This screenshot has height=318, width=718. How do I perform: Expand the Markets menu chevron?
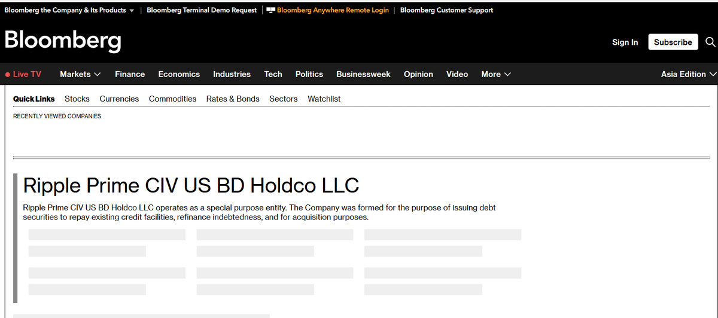tap(98, 74)
